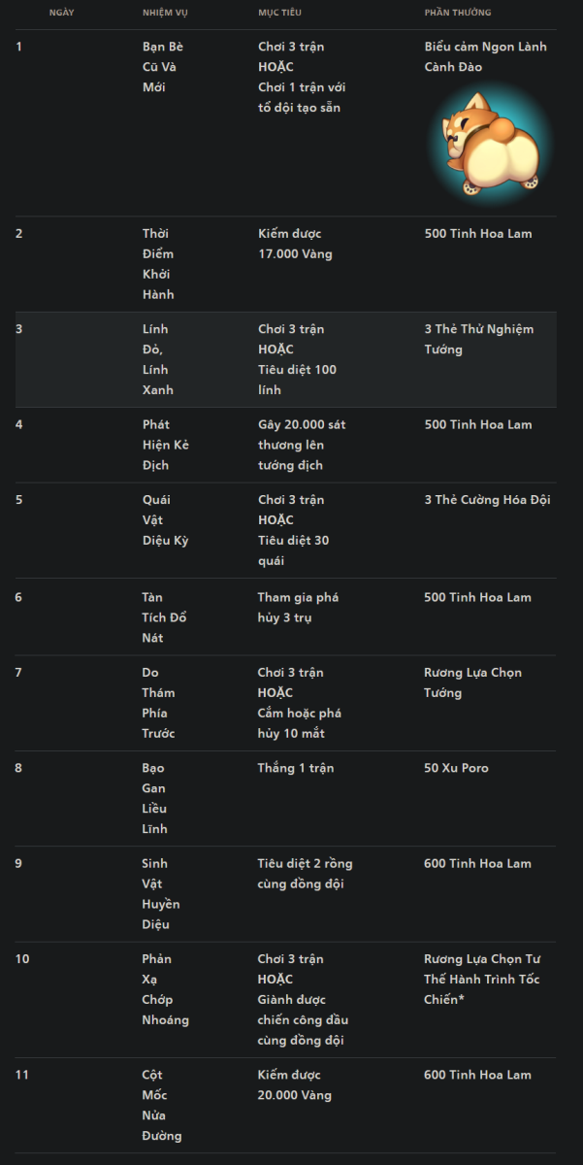
Task: Click the NGÀY column header
Action: [61, 13]
